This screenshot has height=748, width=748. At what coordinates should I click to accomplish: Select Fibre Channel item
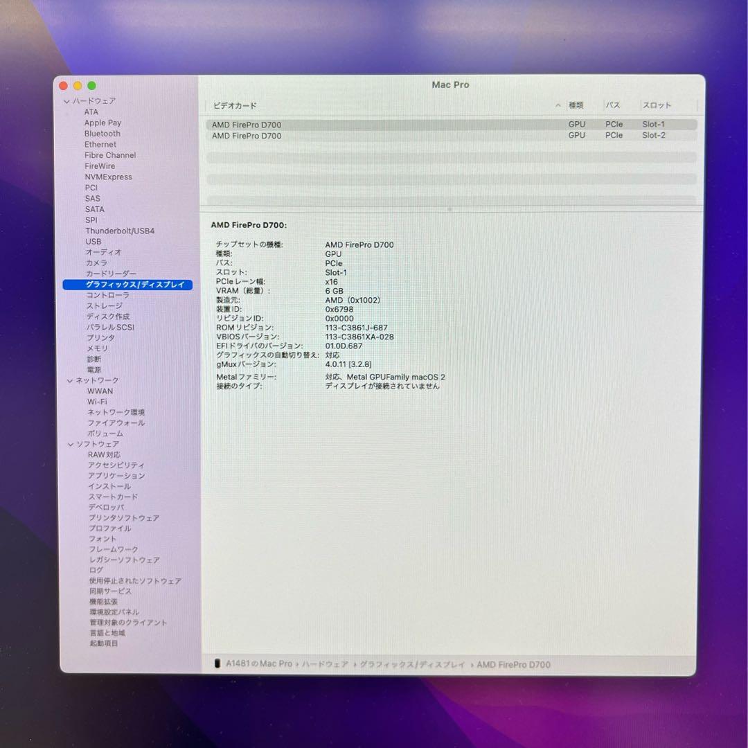point(110,156)
